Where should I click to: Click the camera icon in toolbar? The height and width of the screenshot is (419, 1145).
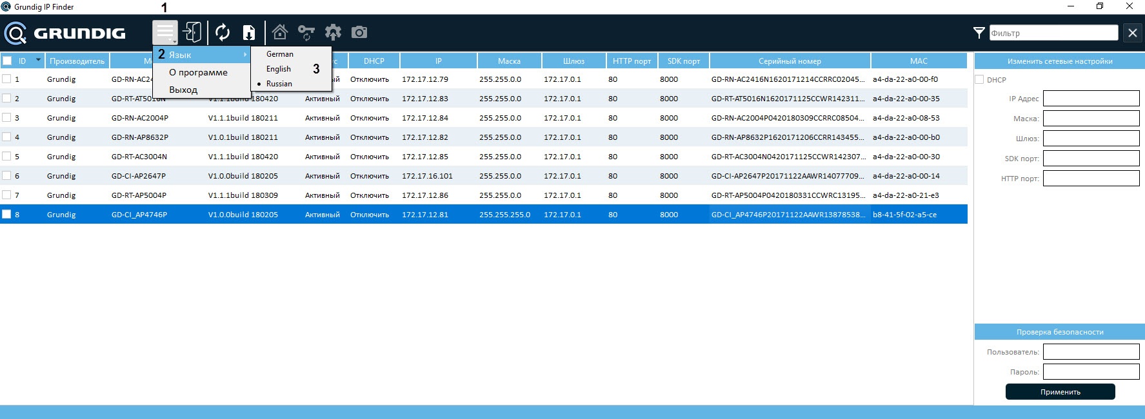coord(359,32)
